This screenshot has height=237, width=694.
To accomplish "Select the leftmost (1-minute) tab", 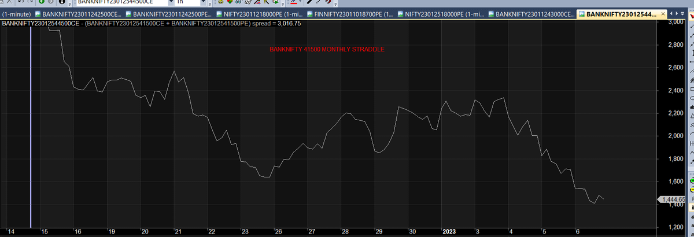I will coord(16,14).
